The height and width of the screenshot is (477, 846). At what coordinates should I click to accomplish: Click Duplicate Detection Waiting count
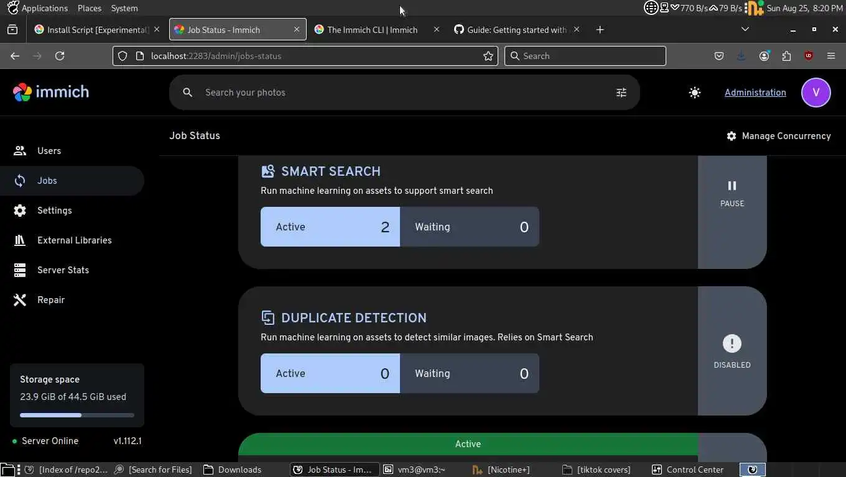pyautogui.click(x=470, y=373)
